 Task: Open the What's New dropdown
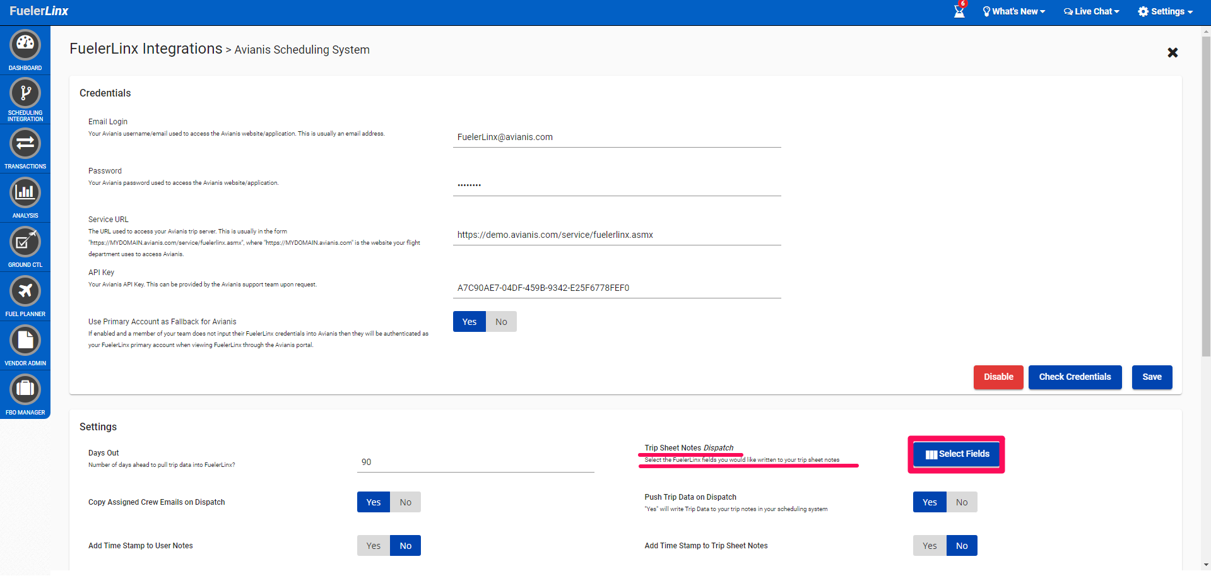click(x=1014, y=11)
